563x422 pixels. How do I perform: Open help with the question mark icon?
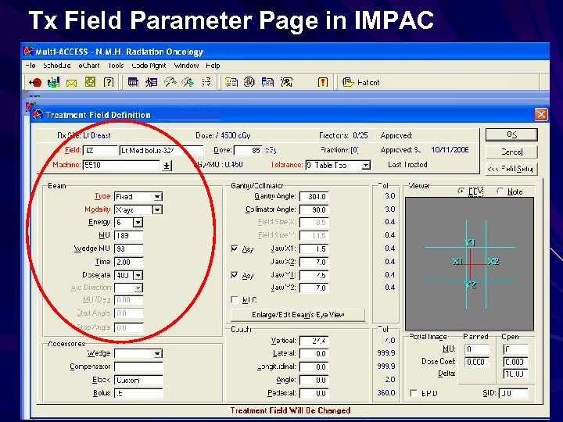[109, 82]
